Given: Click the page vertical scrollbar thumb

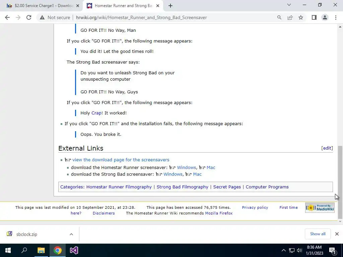Looking at the screenshot, I should 340,182.
